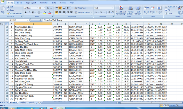Select Bottom Align icon
This screenshot has height=109, width=183.
(64, 8)
